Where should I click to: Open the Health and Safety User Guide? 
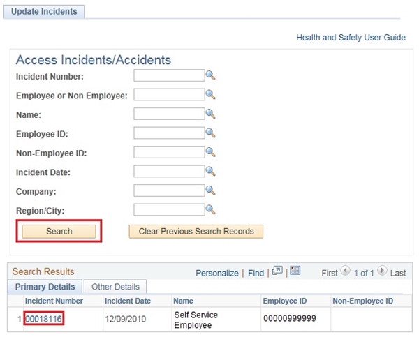click(351, 38)
